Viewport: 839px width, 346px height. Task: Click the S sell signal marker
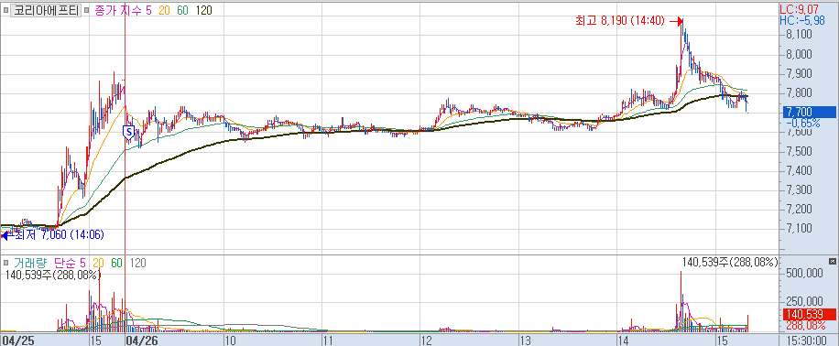point(128,132)
